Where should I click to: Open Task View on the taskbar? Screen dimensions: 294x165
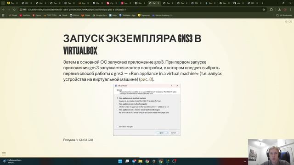tap(127, 161)
